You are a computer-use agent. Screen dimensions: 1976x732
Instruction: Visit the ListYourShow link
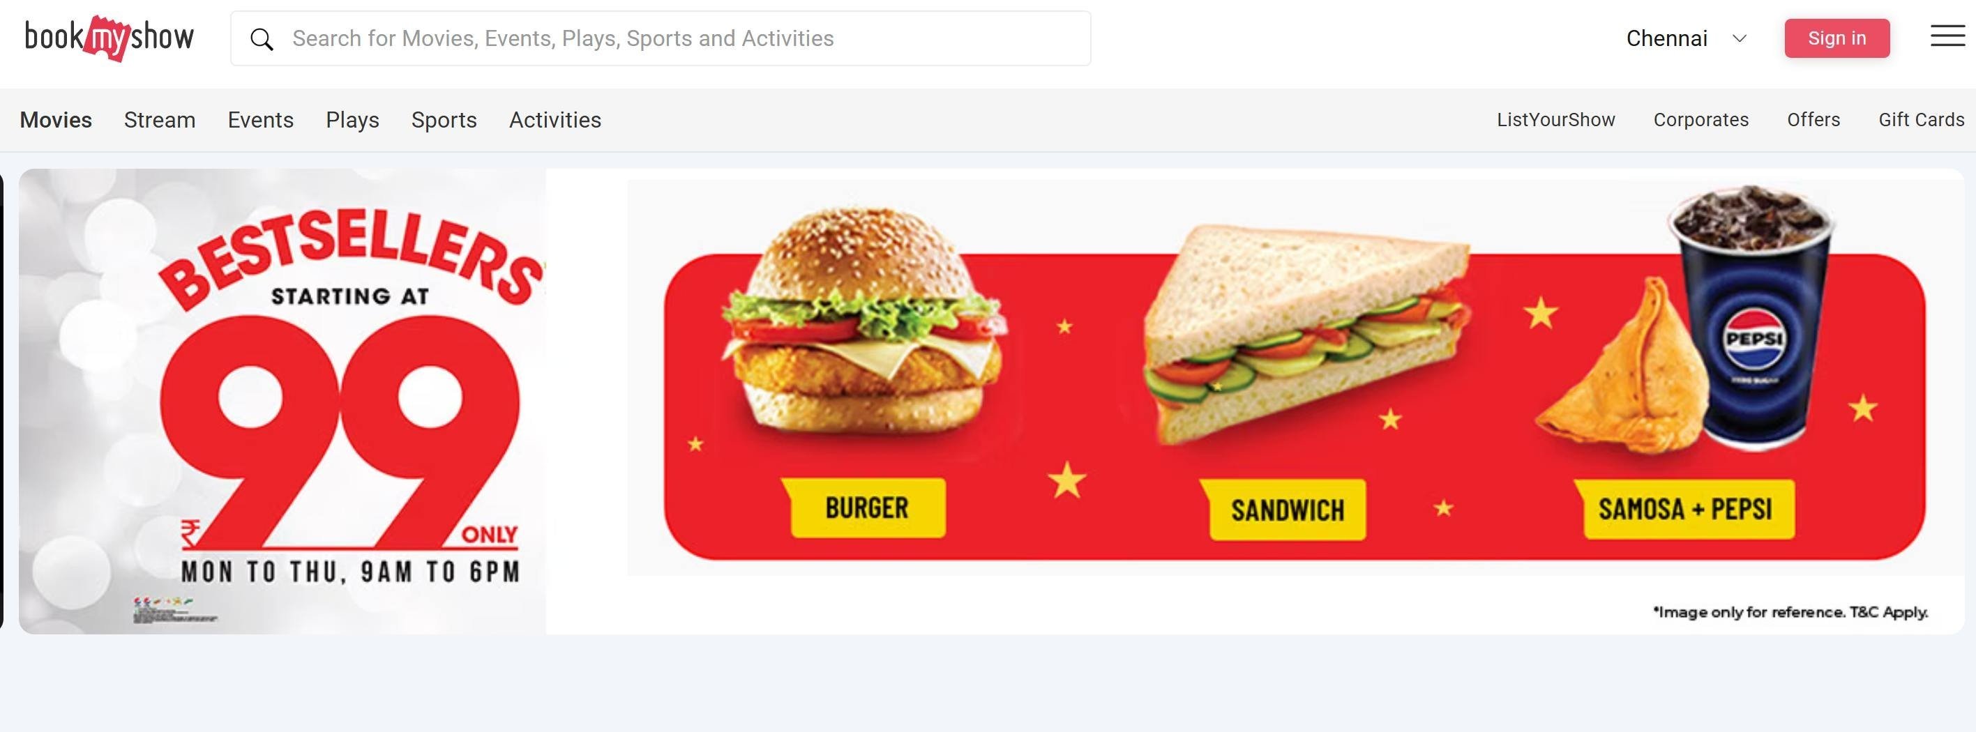point(1555,121)
